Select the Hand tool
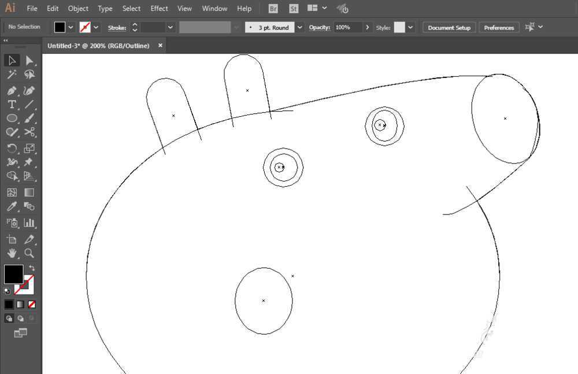 12,253
